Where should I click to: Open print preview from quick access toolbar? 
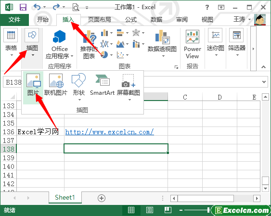click(76, 7)
